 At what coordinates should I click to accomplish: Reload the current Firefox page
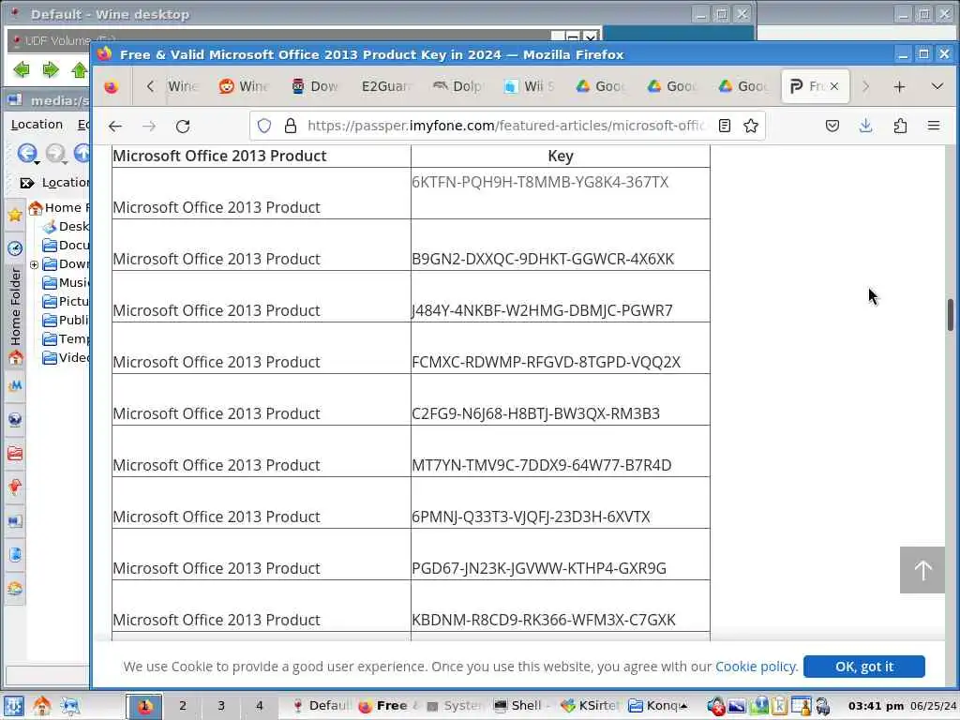coord(183,127)
